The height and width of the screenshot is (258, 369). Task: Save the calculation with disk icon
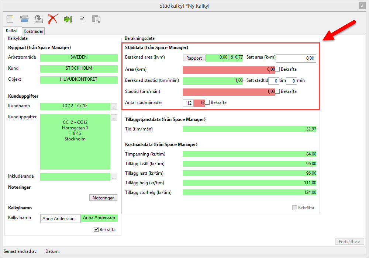38,19
